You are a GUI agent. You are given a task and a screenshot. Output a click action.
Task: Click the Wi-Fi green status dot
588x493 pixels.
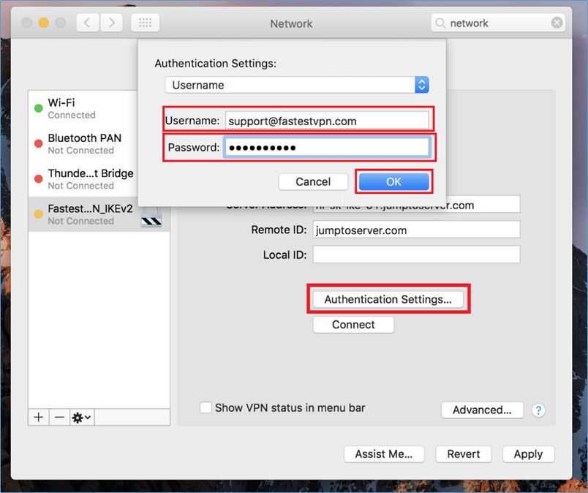pos(38,108)
